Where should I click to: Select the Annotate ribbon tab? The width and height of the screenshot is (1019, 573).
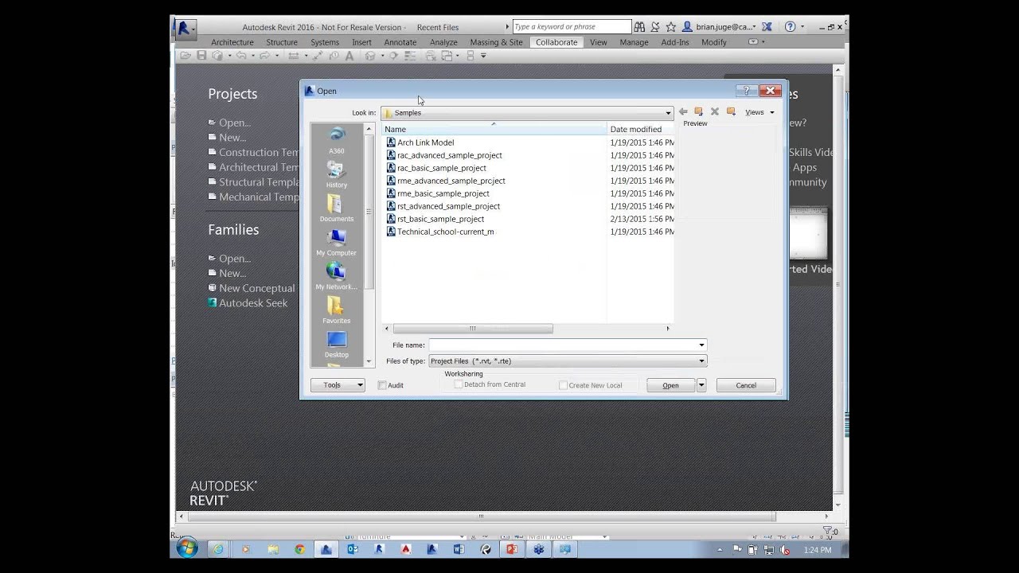pos(400,42)
